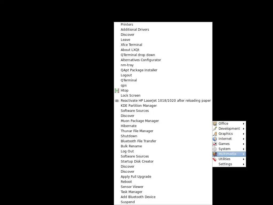Open KDE Partition Manager
273x205 pixels.
[x=163, y=105]
